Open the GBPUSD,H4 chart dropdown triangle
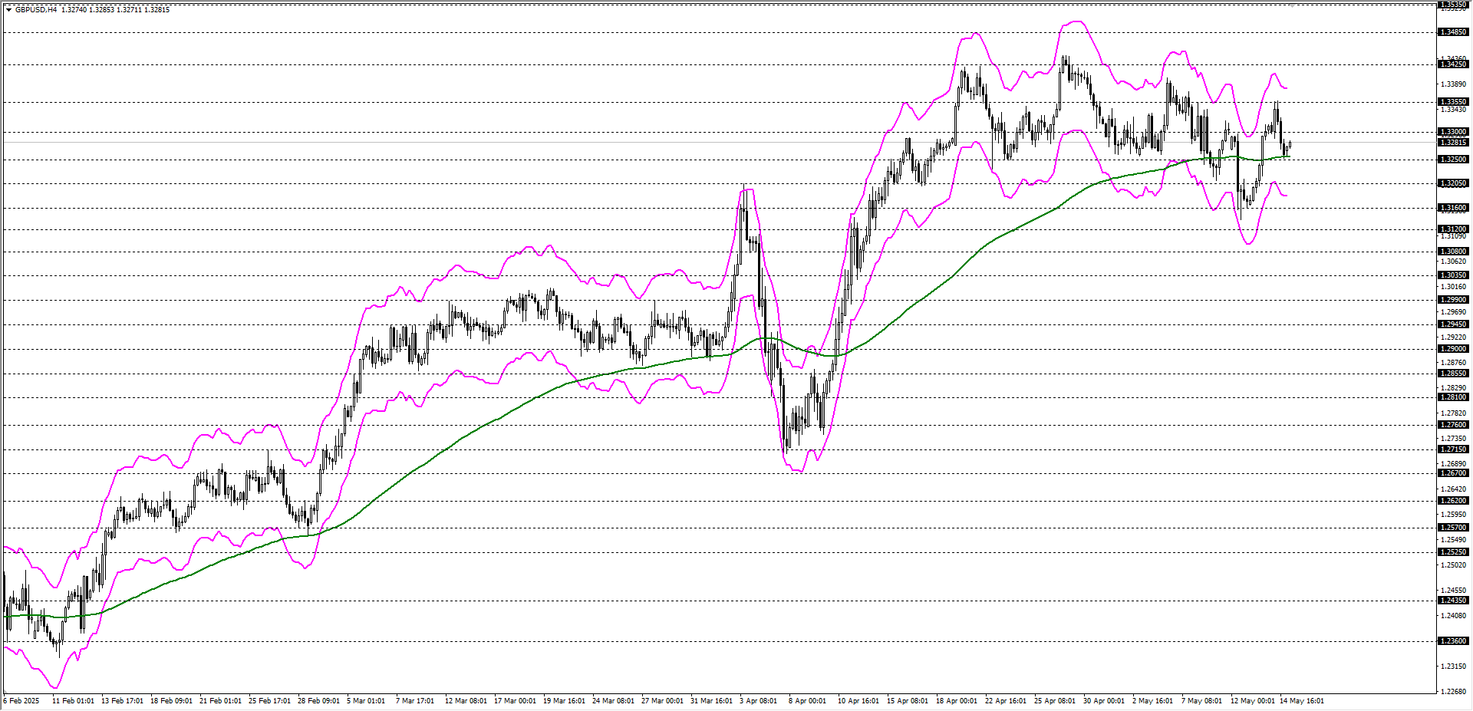The width and height of the screenshot is (1473, 711). click(8, 10)
